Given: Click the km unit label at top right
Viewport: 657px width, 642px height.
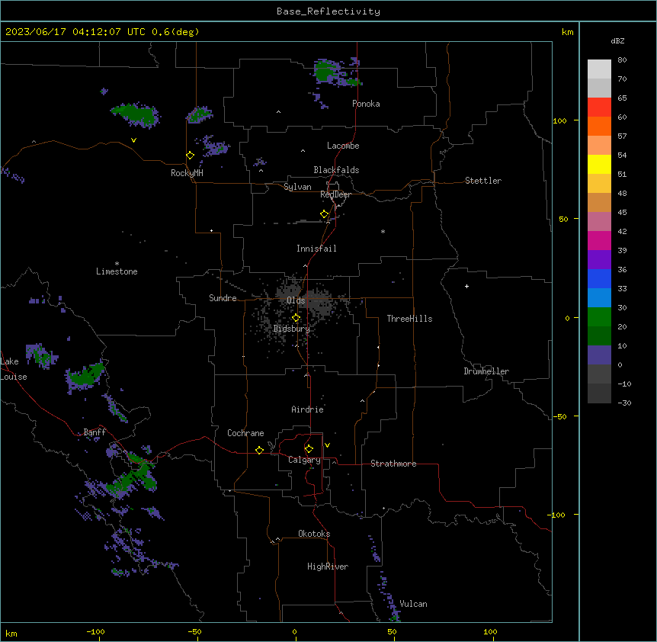Looking at the screenshot, I should pos(567,32).
